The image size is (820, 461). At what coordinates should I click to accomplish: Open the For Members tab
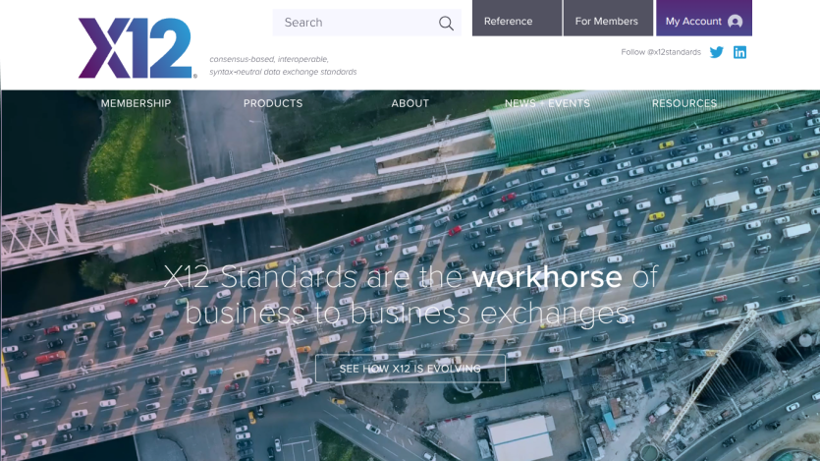coord(608,19)
